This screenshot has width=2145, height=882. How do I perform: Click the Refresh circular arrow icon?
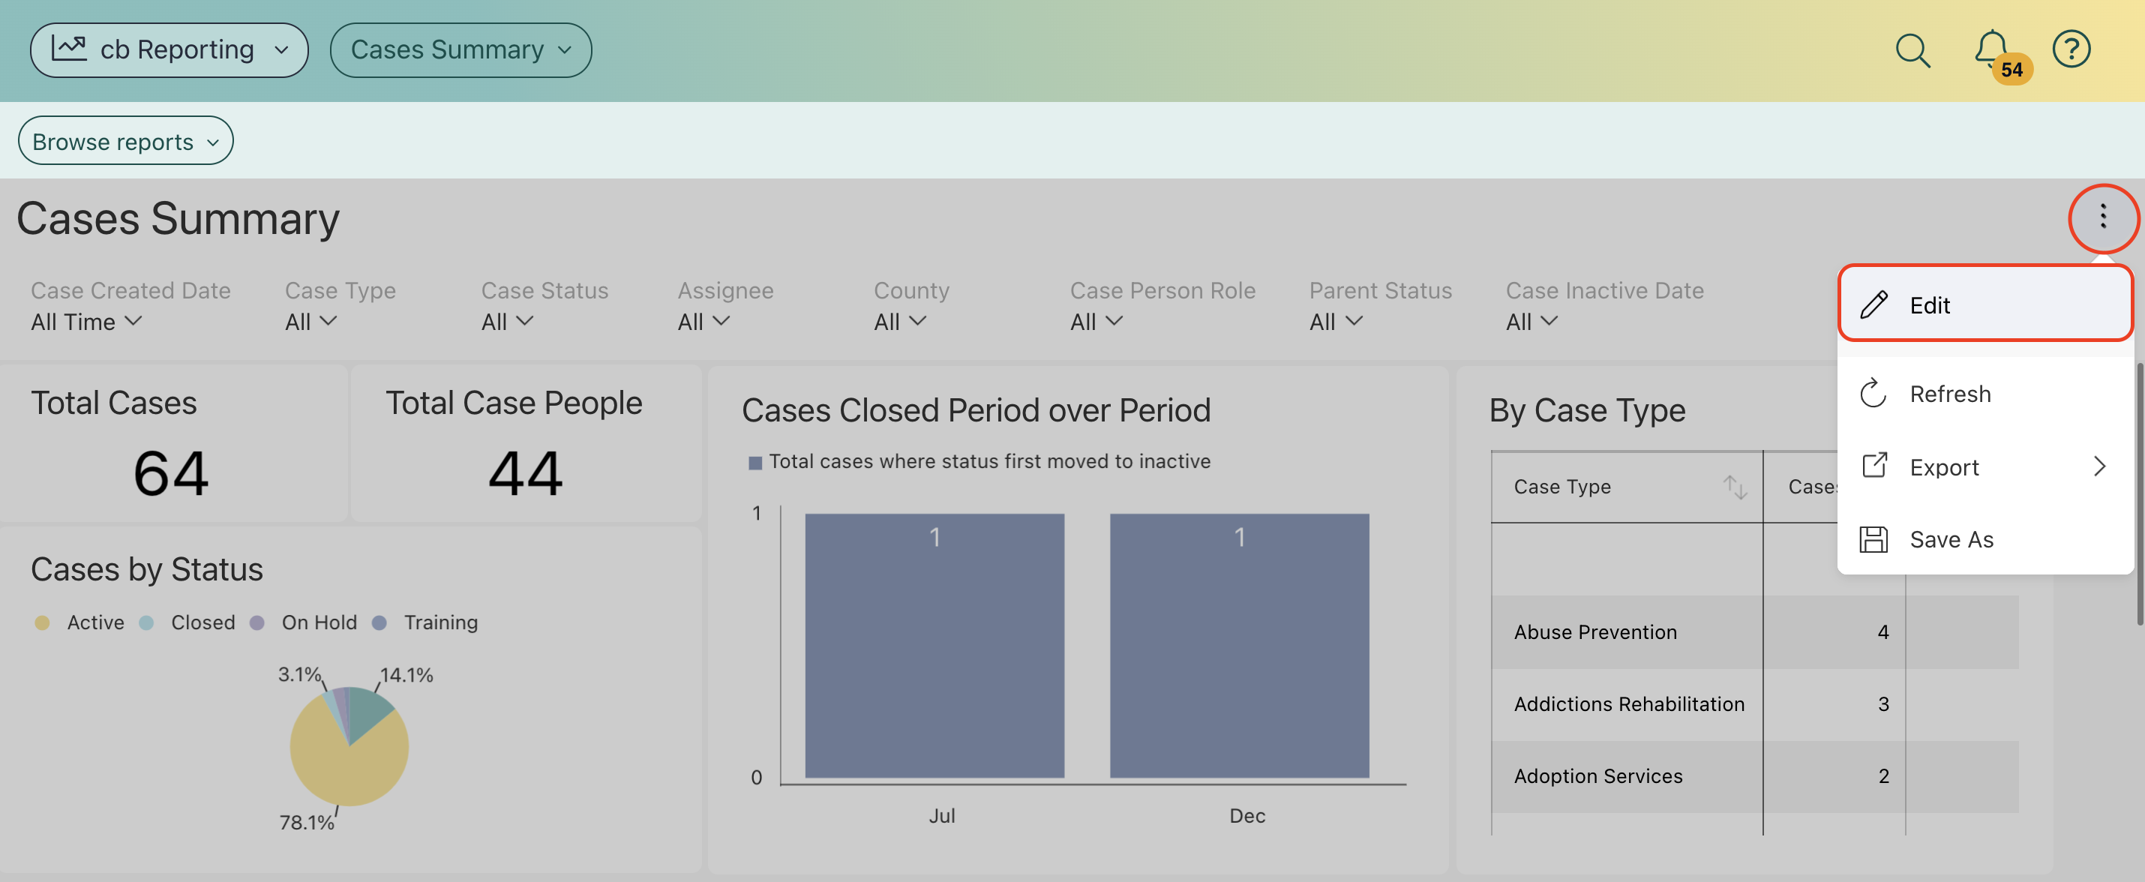[x=1873, y=393]
